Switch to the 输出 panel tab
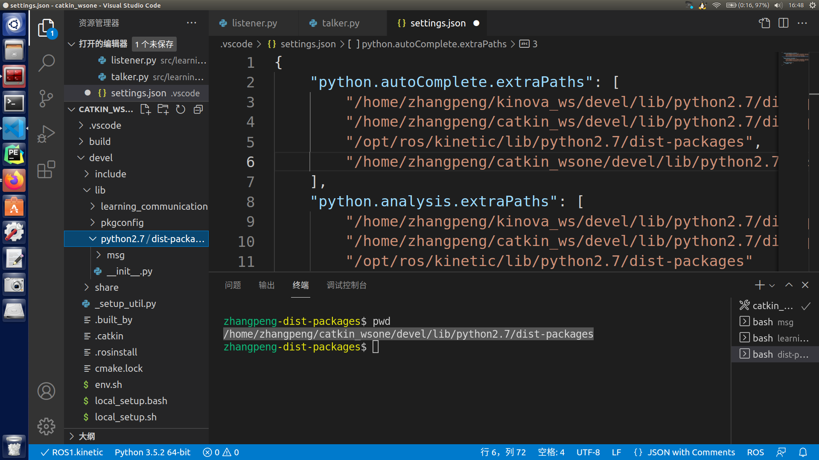This screenshot has width=819, height=460. (266, 285)
